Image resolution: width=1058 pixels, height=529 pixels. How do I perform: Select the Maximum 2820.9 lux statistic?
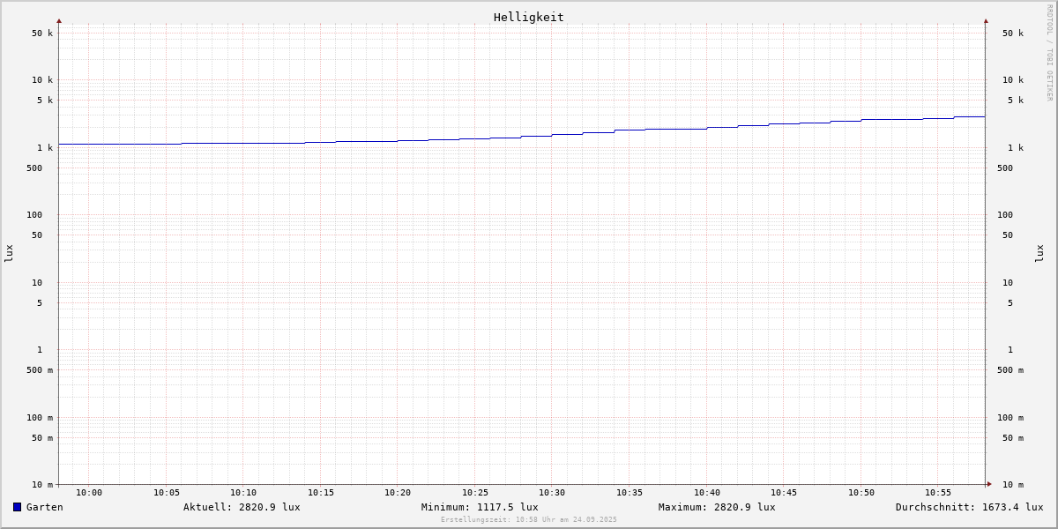(x=717, y=507)
